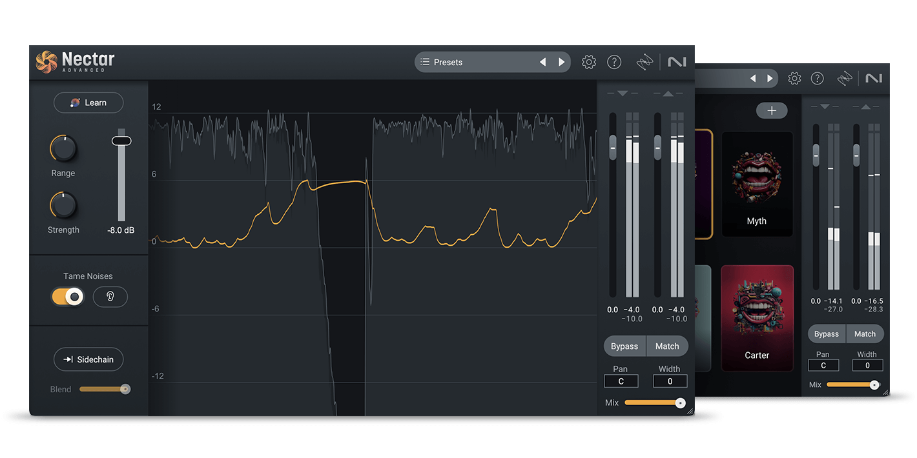The width and height of the screenshot is (917, 458).
Task: Click the output gain fader in front window
Action: [657, 147]
